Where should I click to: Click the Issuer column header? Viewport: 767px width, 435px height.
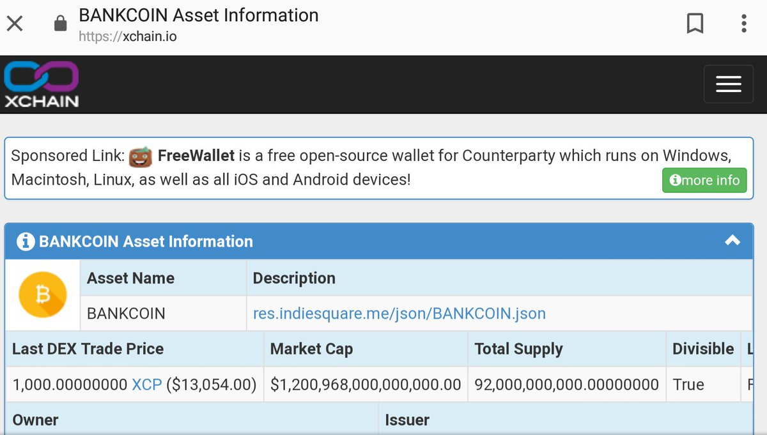coord(407,420)
